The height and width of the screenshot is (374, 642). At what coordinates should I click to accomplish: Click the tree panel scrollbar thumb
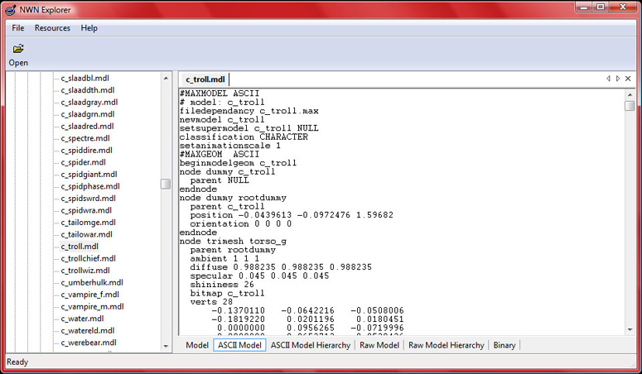[166, 185]
